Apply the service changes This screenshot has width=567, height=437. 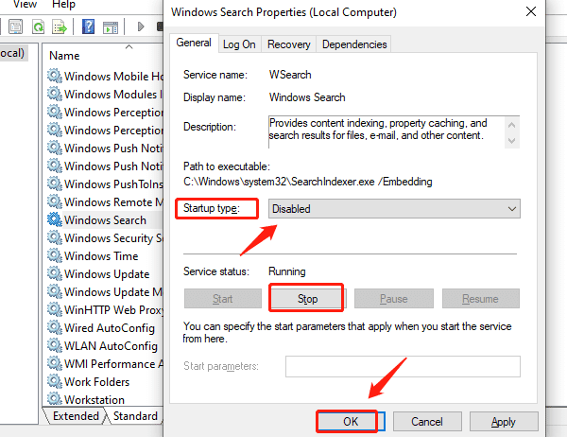pos(504,422)
